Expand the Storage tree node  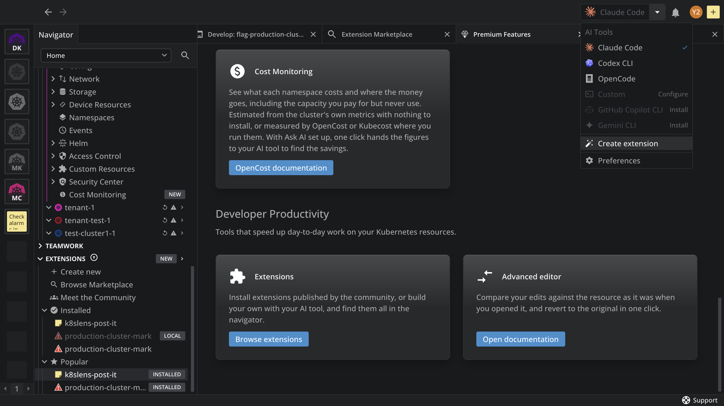point(53,92)
